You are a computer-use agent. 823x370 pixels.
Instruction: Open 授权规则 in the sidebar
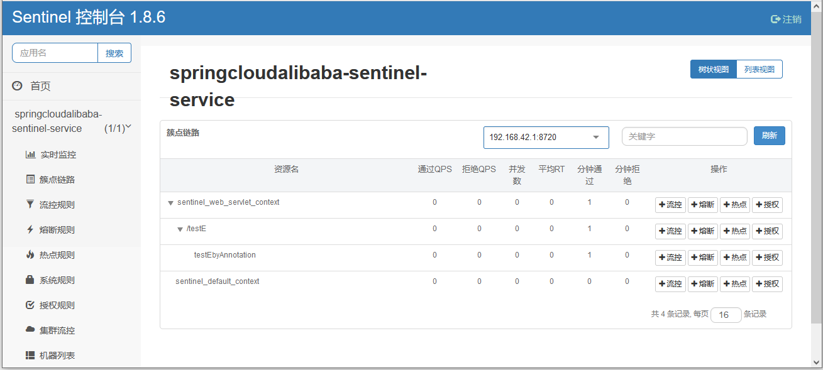pos(57,305)
